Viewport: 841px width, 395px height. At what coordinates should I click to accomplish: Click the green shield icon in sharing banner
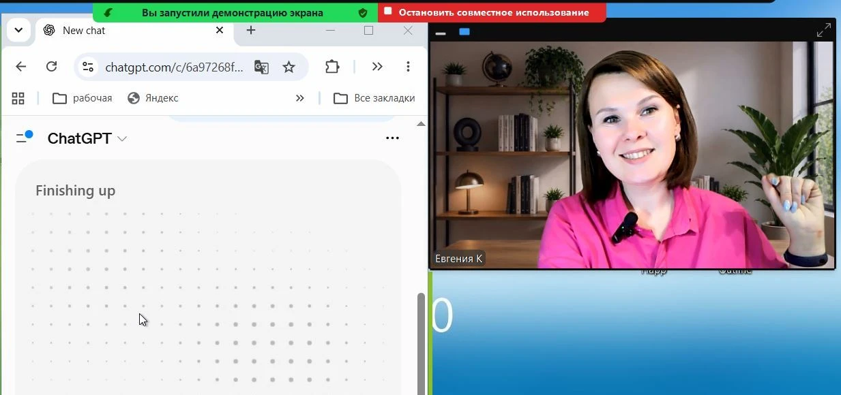pos(363,12)
